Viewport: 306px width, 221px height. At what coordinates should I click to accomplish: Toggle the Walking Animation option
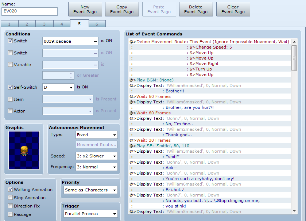coord(11,190)
